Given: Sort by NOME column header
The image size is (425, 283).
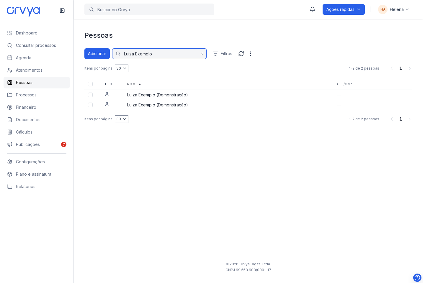Looking at the screenshot, I should pyautogui.click(x=134, y=84).
